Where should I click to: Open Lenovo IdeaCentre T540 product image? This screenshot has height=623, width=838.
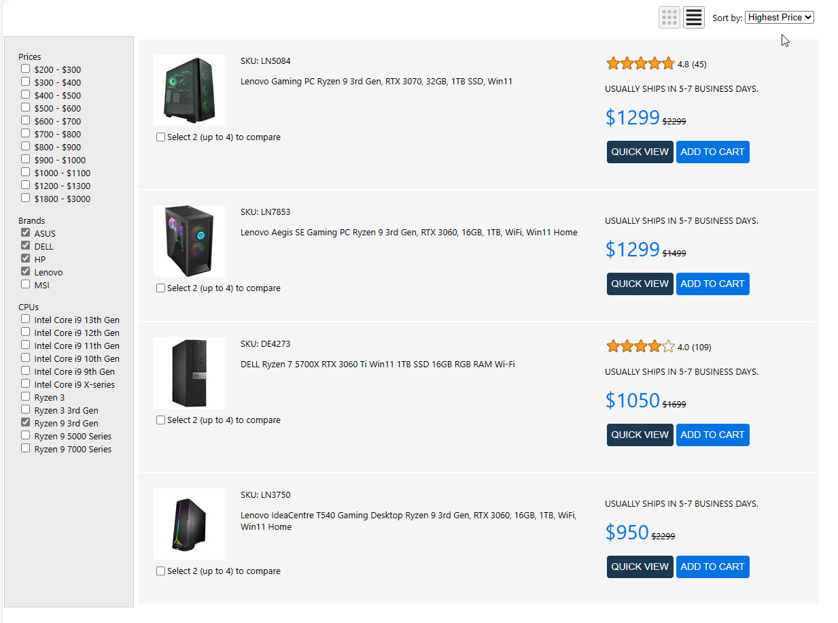189,524
